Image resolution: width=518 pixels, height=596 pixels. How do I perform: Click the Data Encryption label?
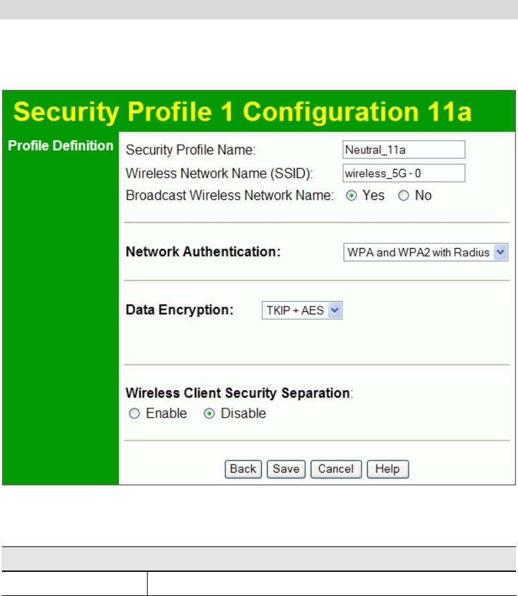coord(180,310)
